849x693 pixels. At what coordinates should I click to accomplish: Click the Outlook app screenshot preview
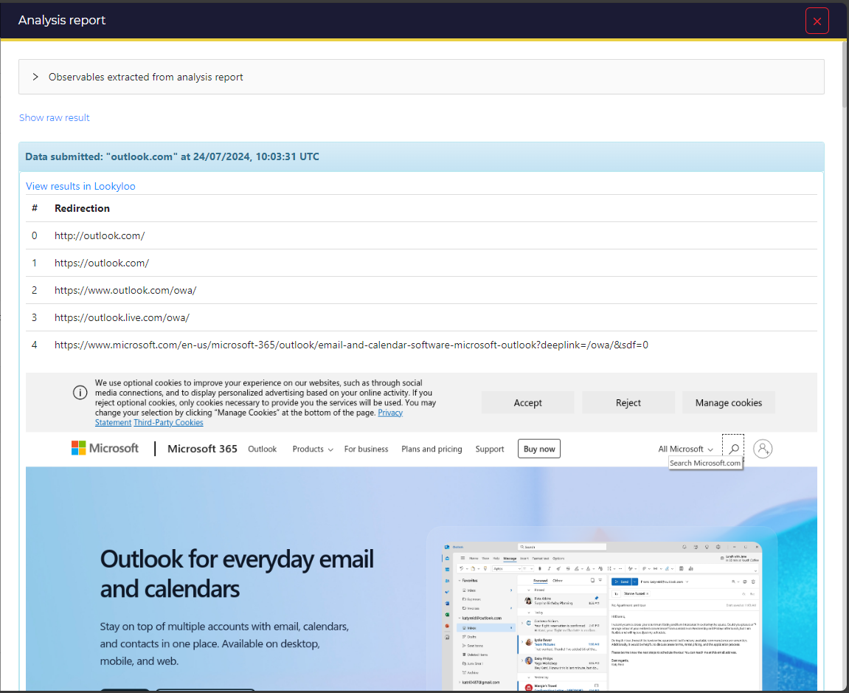click(x=602, y=616)
